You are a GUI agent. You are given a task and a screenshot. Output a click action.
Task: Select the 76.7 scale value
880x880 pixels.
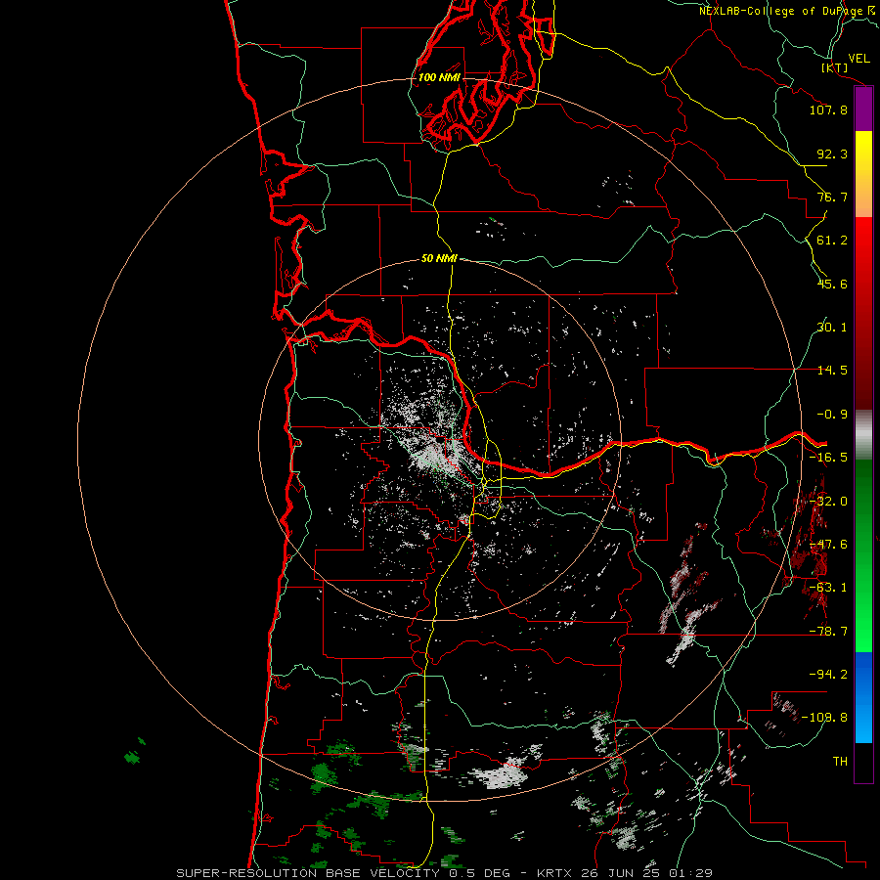tap(832, 197)
